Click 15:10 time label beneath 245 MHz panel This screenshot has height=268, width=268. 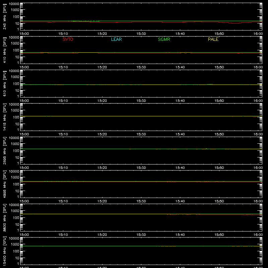coord(63,34)
